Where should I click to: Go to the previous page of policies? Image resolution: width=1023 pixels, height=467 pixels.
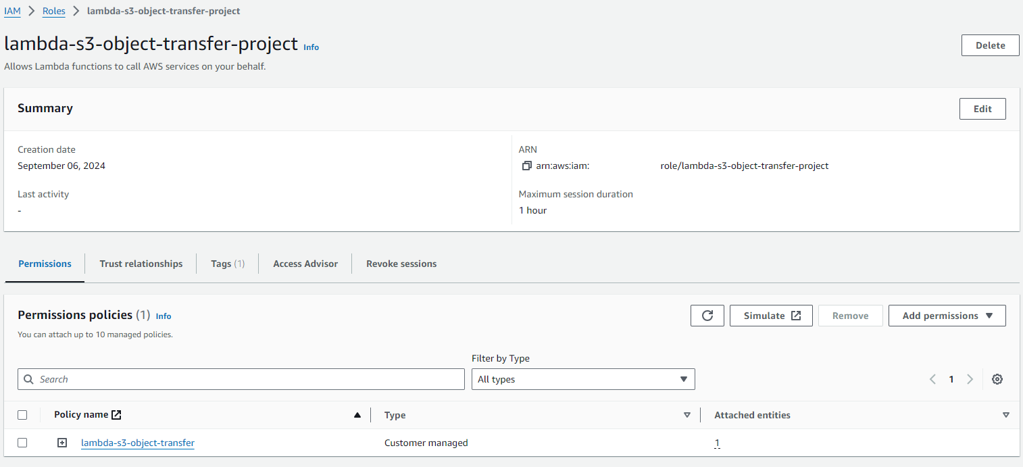pyautogui.click(x=933, y=379)
